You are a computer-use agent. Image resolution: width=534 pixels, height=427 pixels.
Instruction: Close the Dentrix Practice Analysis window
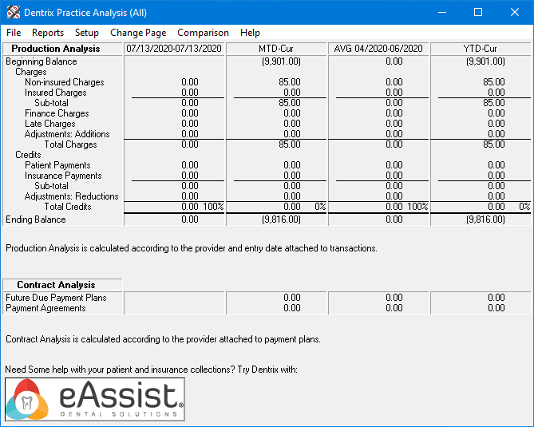(x=515, y=13)
